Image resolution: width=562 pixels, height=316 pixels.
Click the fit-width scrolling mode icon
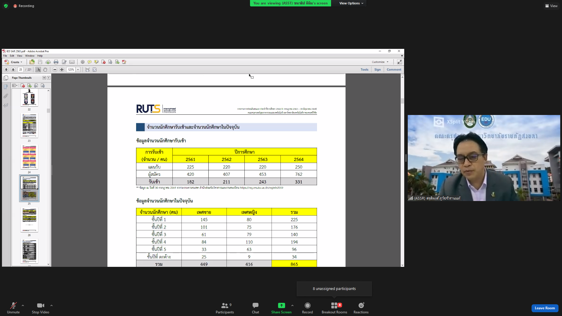[x=88, y=70]
